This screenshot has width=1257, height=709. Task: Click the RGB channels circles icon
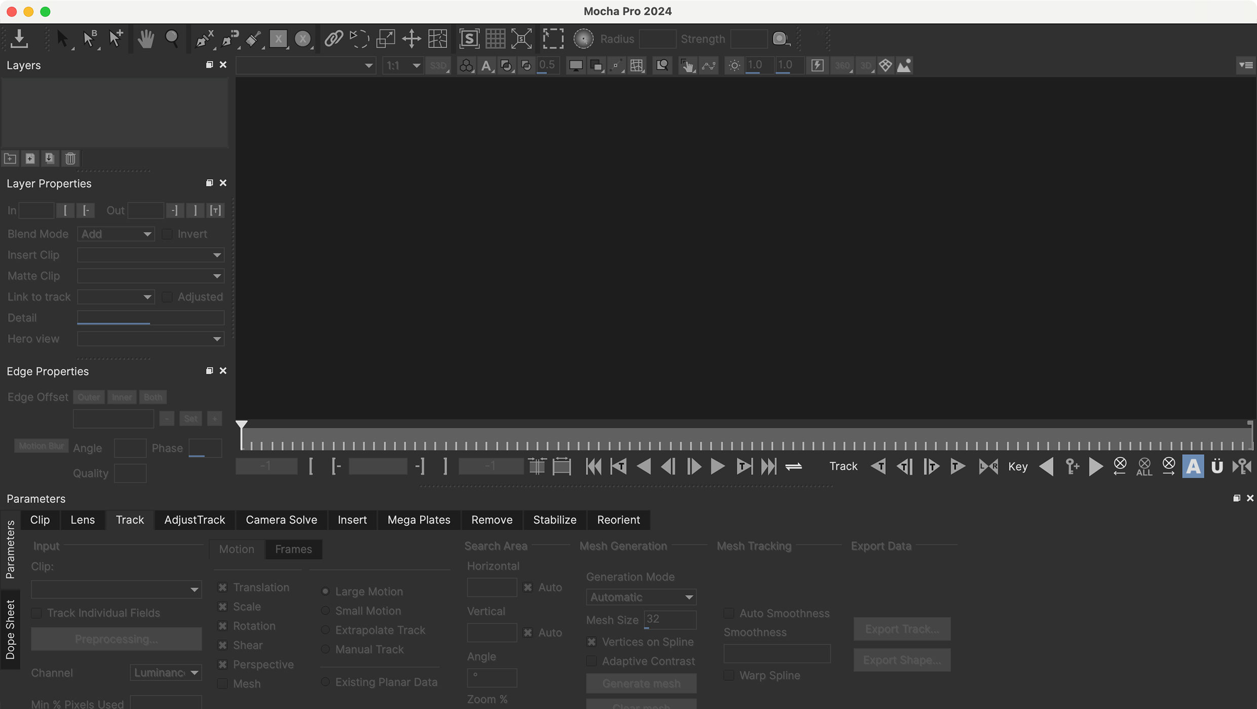(x=466, y=65)
